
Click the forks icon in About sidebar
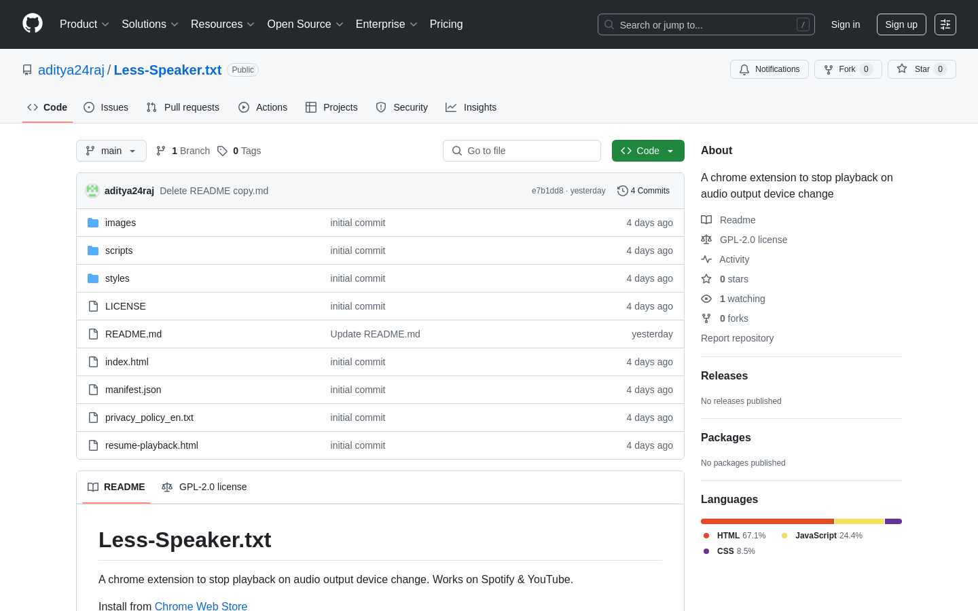(x=706, y=318)
